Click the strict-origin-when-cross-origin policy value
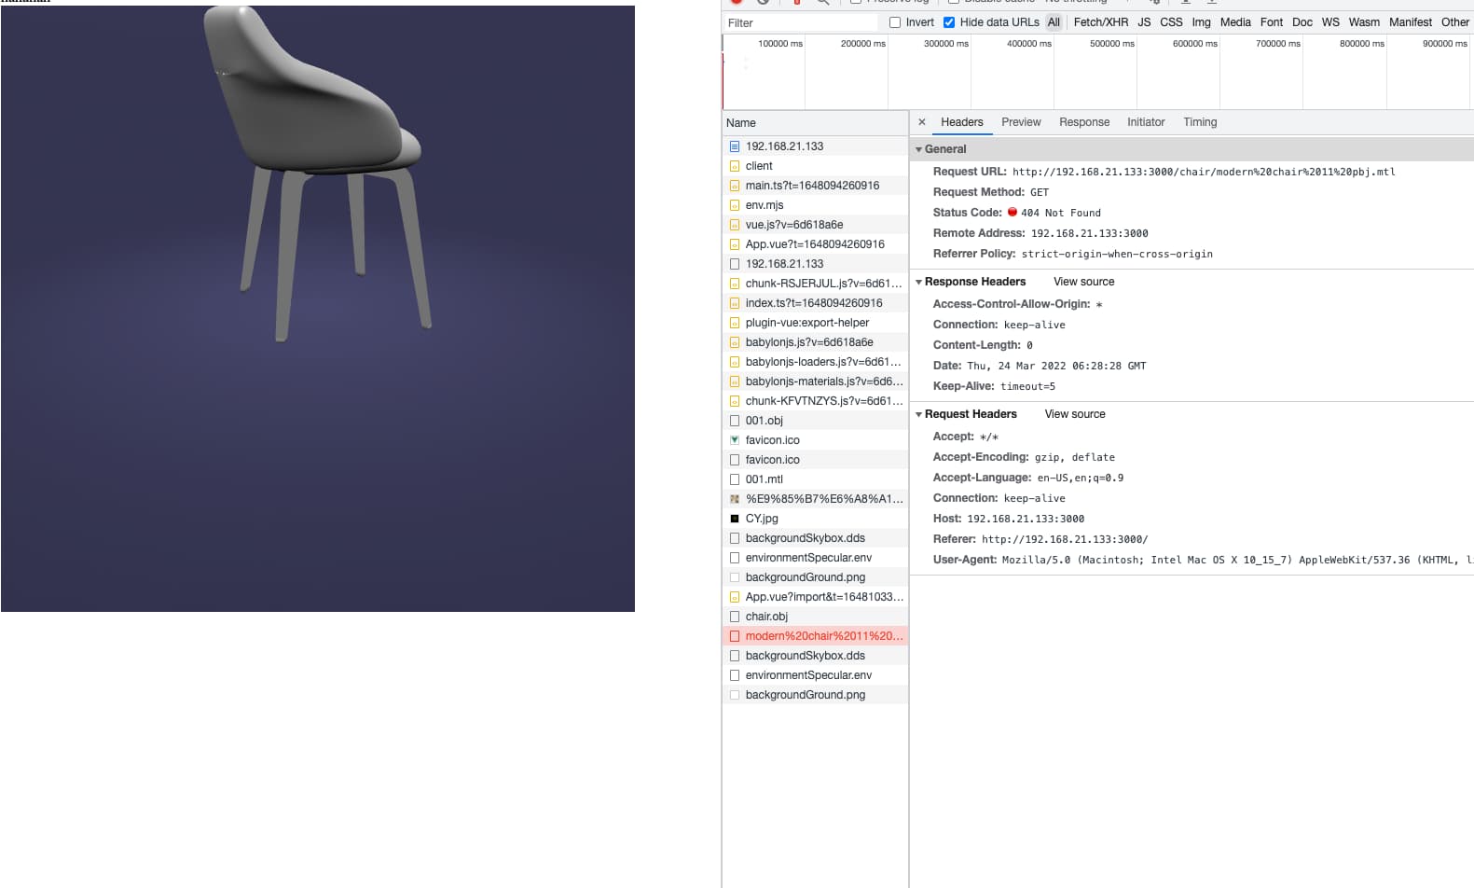1474x888 pixels. tap(1117, 254)
